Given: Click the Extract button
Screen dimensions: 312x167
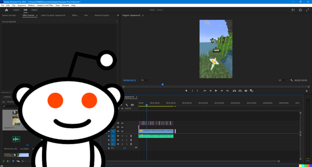Looking at the screenshot, I should click(240, 91).
